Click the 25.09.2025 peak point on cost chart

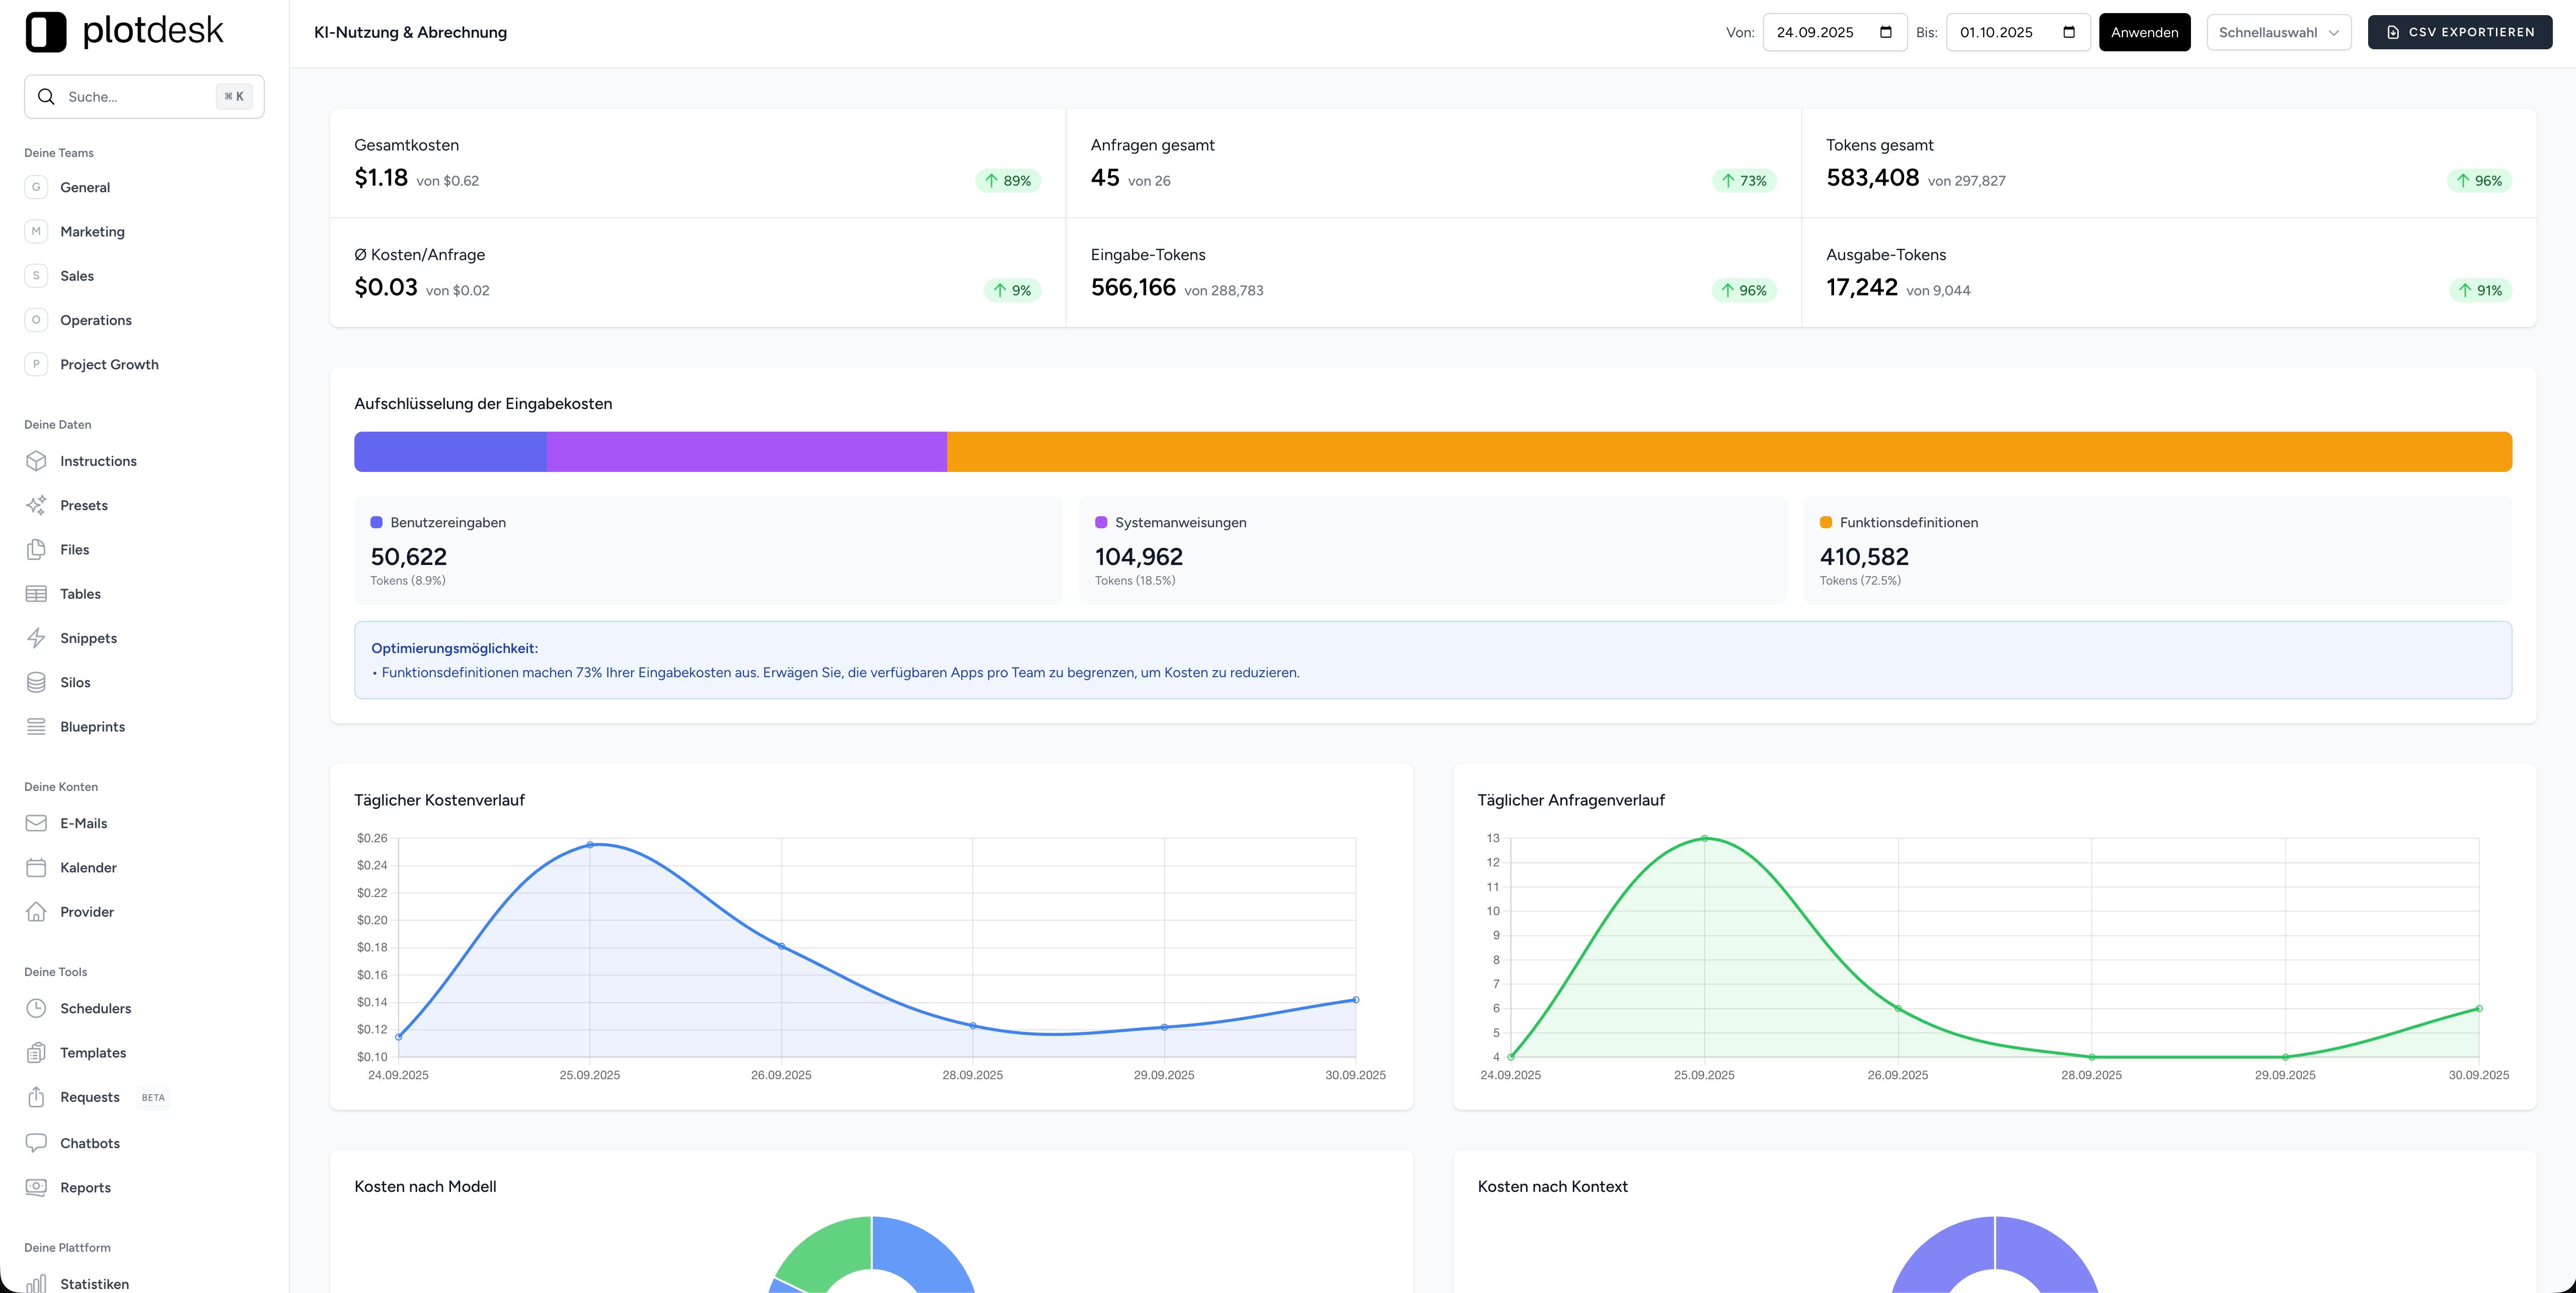point(590,845)
